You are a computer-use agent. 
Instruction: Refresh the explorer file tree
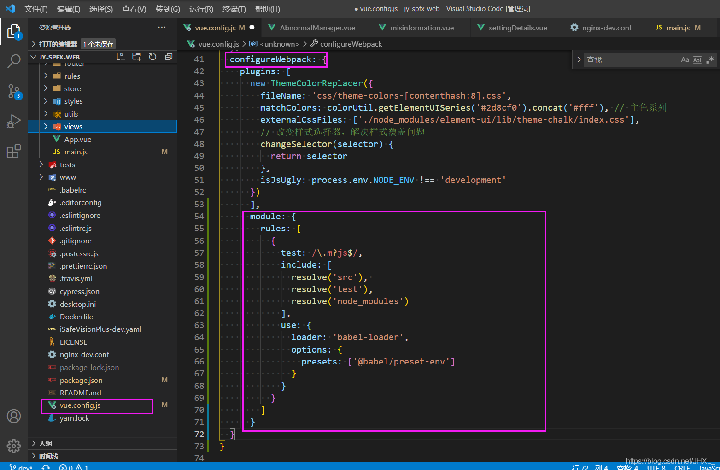tap(152, 57)
